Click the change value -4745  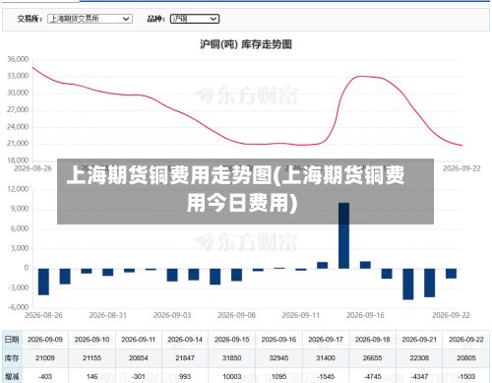[x=372, y=376]
